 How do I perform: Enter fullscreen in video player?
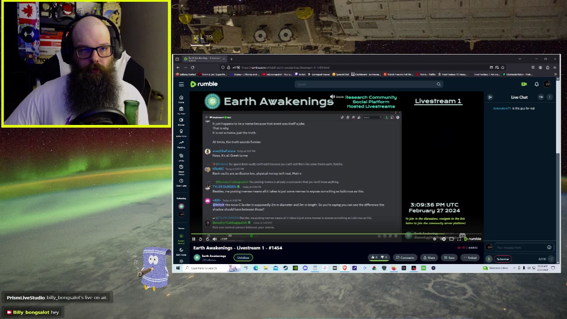(459, 239)
